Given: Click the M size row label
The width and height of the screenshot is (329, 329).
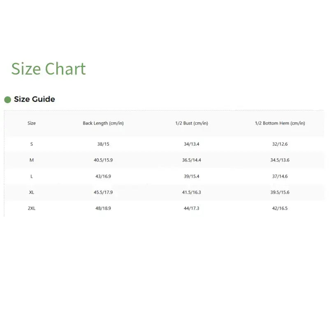Looking at the screenshot, I should pos(32,160).
